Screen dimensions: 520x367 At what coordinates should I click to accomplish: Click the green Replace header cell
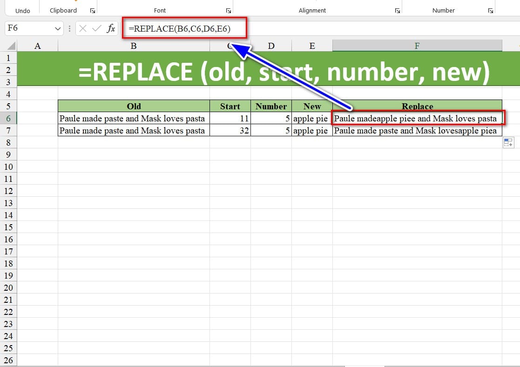coord(417,107)
